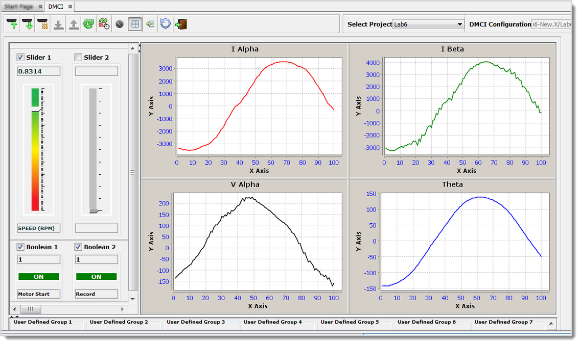This screenshot has width=580, height=344.
Task: Click the upload green up-arrow connector icon
Action: (12, 24)
